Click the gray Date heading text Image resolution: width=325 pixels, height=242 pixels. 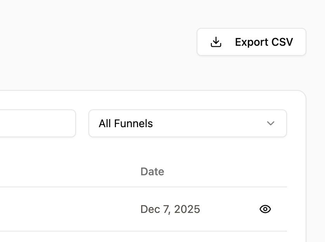coord(152,171)
